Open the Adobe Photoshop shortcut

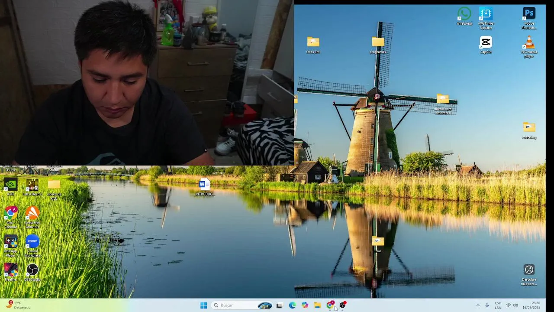click(x=528, y=18)
